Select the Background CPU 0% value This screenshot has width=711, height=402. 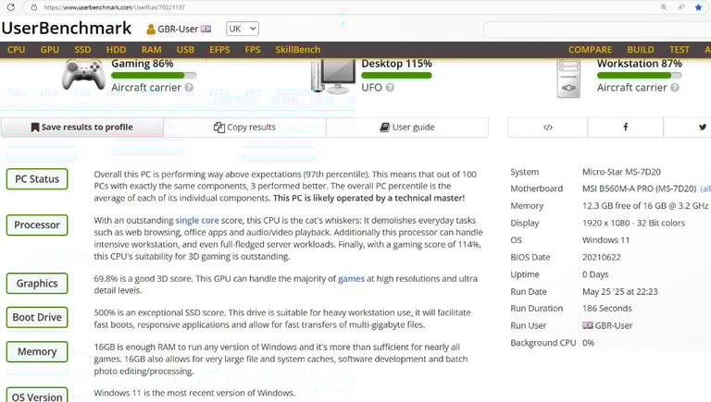click(588, 343)
